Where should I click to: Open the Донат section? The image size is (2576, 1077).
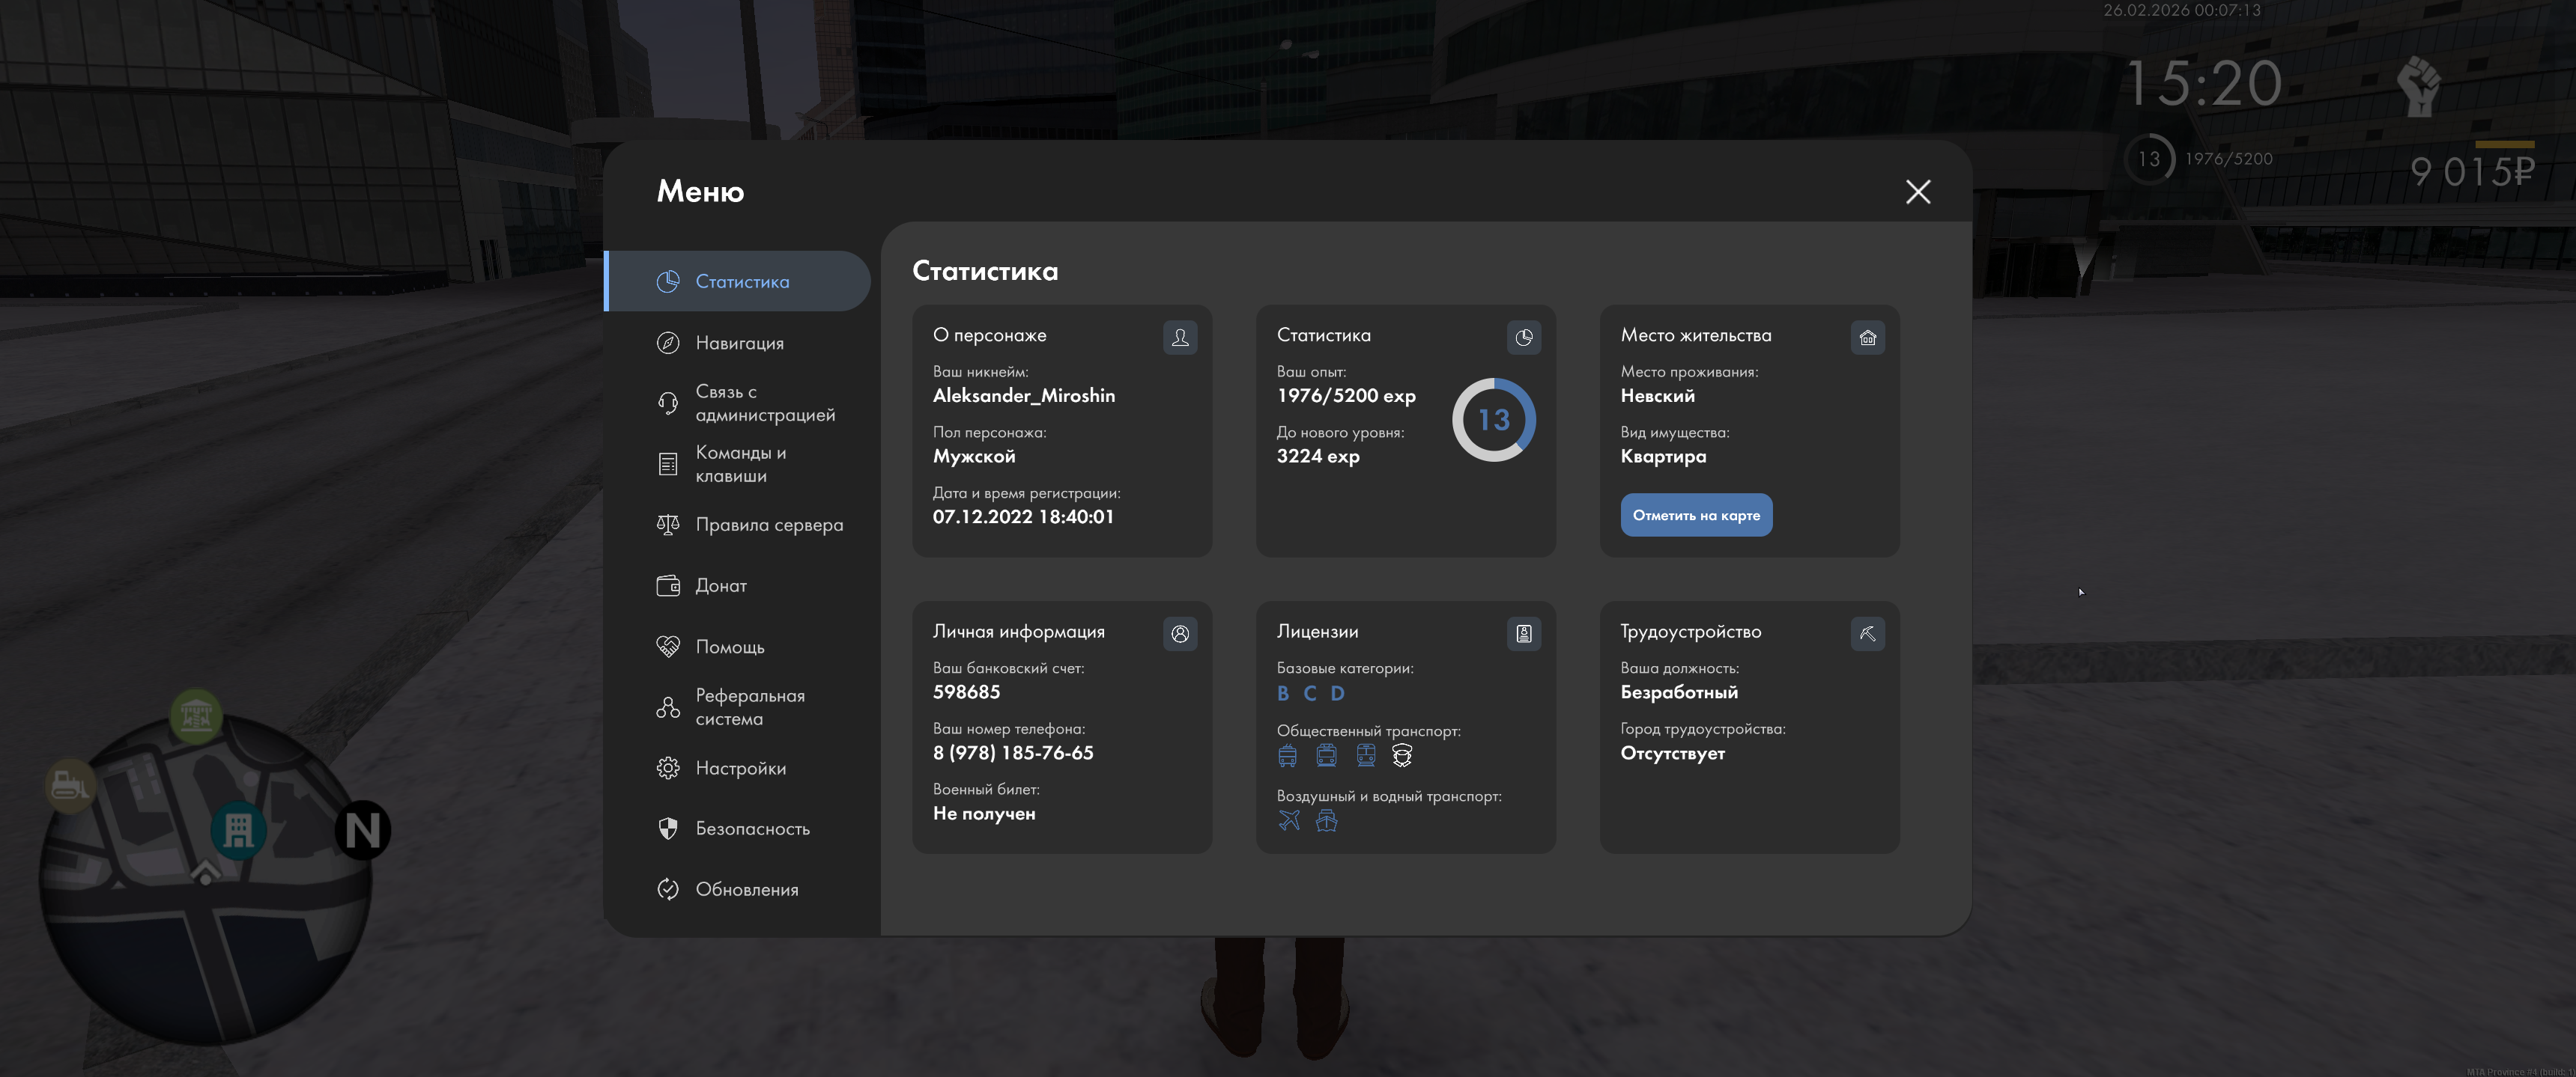tap(720, 585)
